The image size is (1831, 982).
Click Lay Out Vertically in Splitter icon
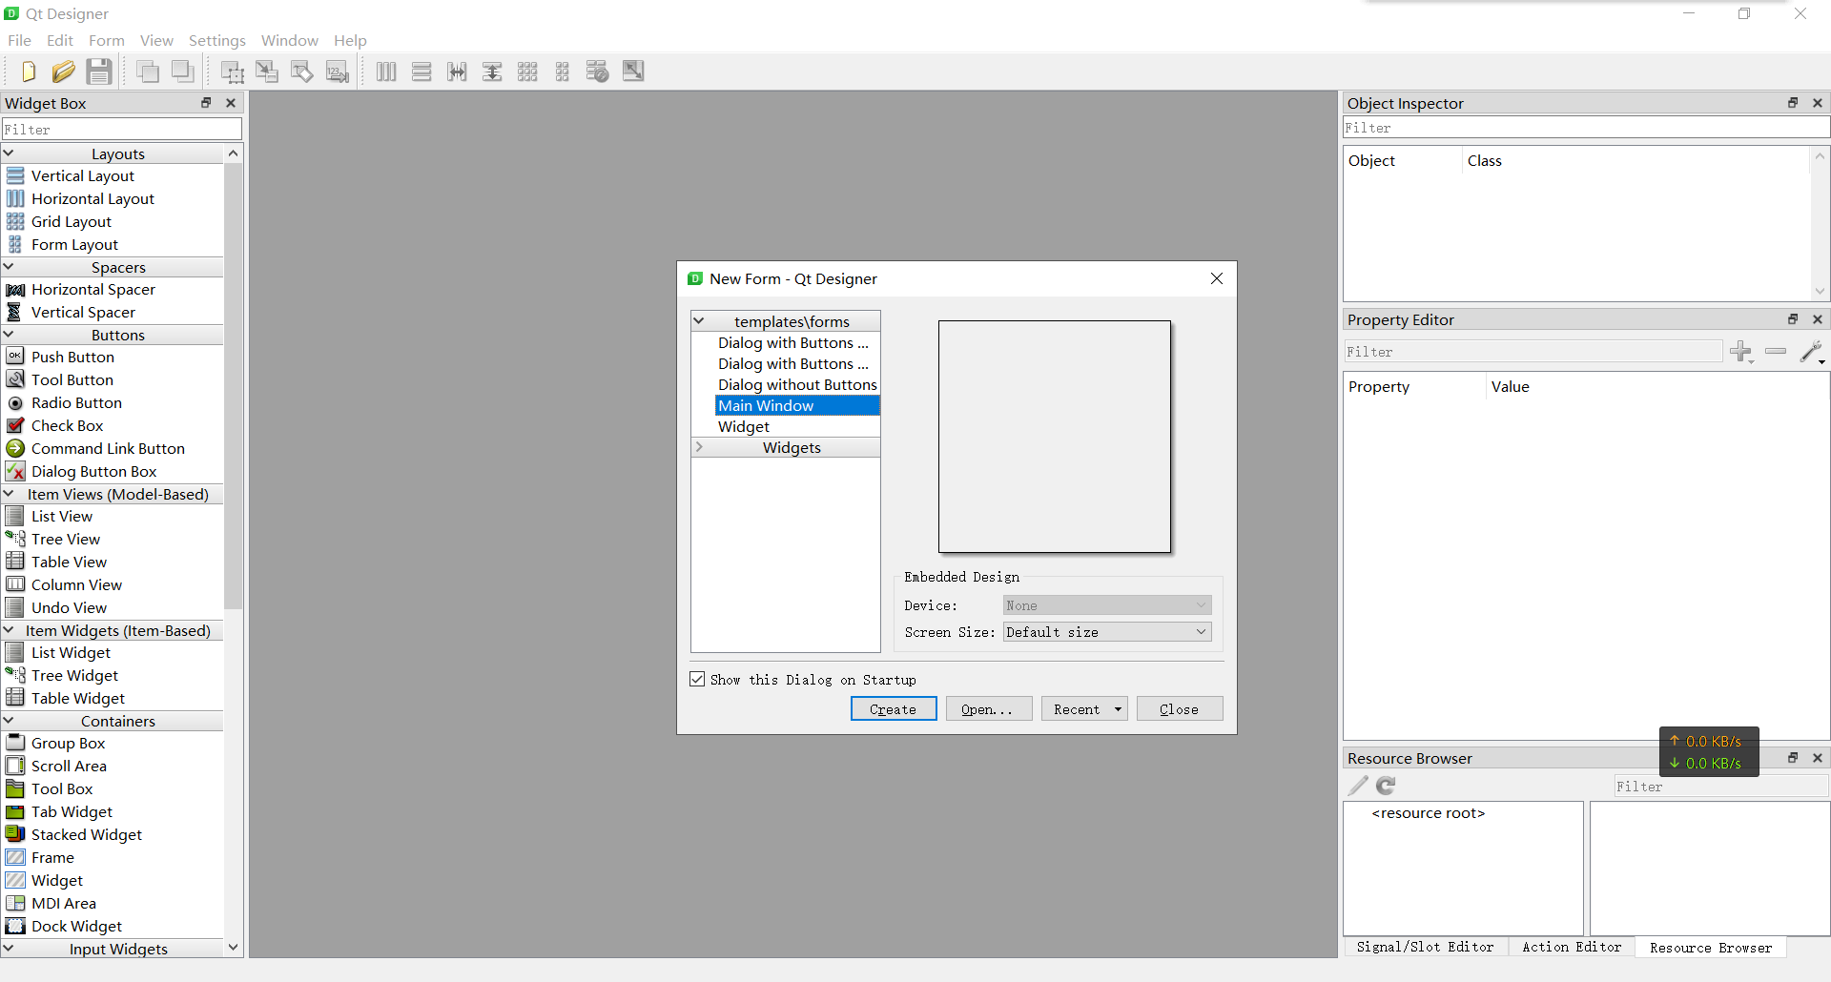pyautogui.click(x=492, y=72)
